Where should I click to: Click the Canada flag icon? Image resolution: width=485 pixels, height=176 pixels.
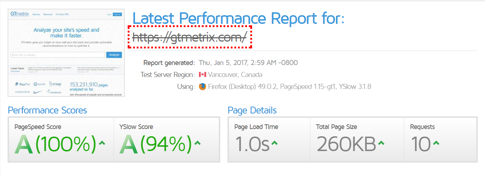click(202, 75)
